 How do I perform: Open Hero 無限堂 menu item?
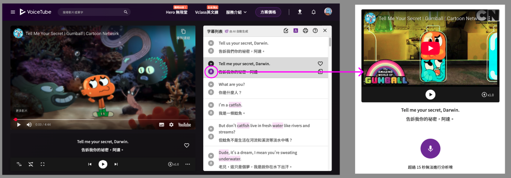(176, 12)
